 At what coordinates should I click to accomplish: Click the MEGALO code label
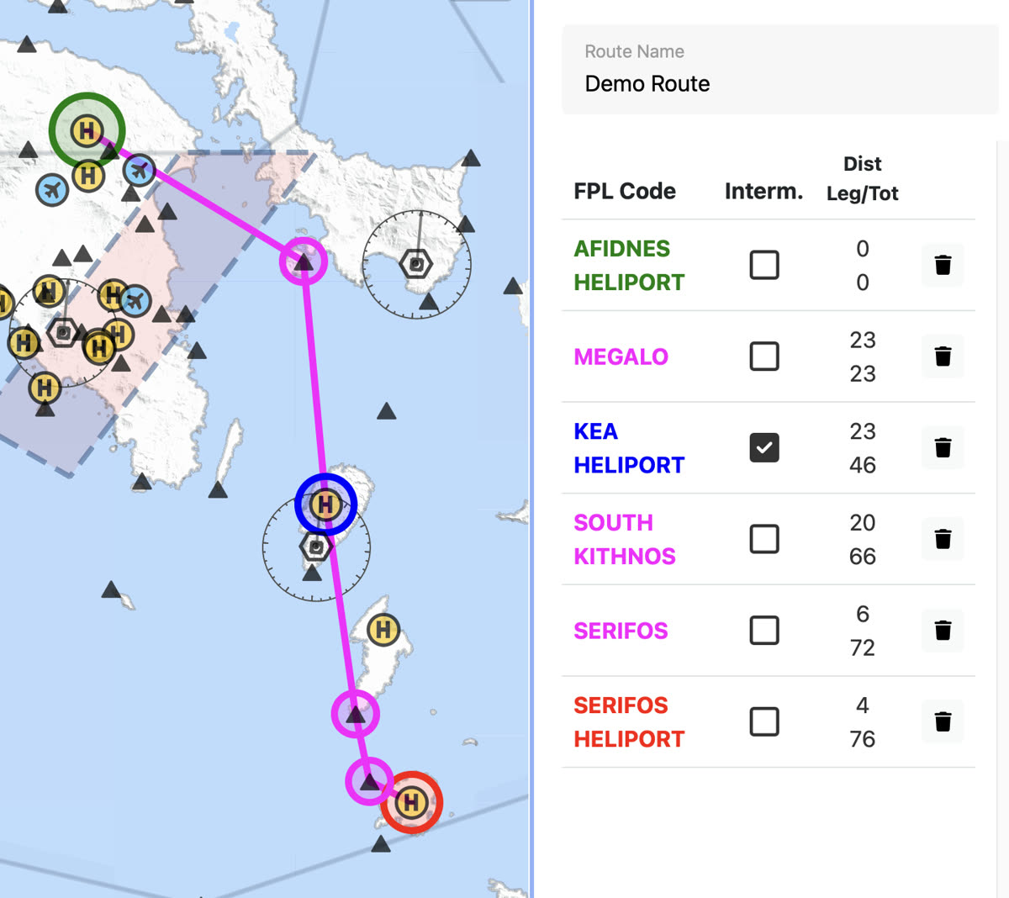click(621, 357)
